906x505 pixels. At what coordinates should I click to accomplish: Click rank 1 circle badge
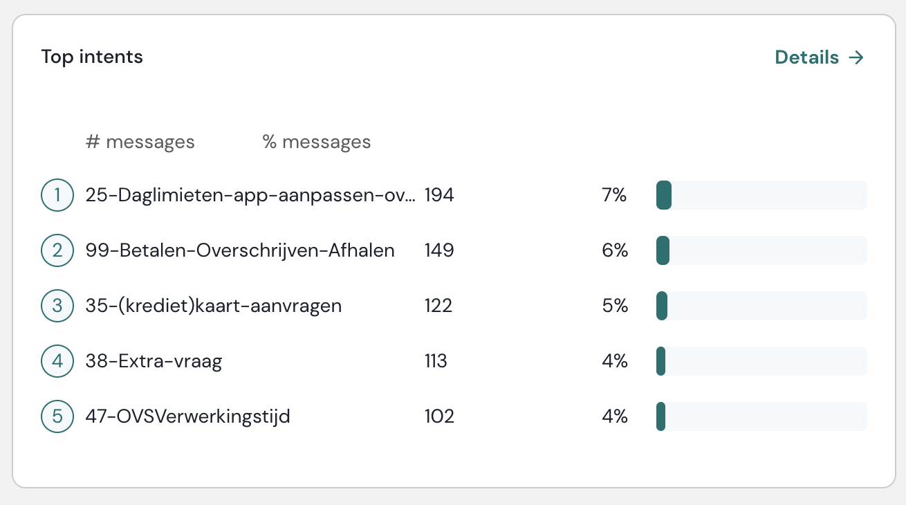[x=57, y=195]
